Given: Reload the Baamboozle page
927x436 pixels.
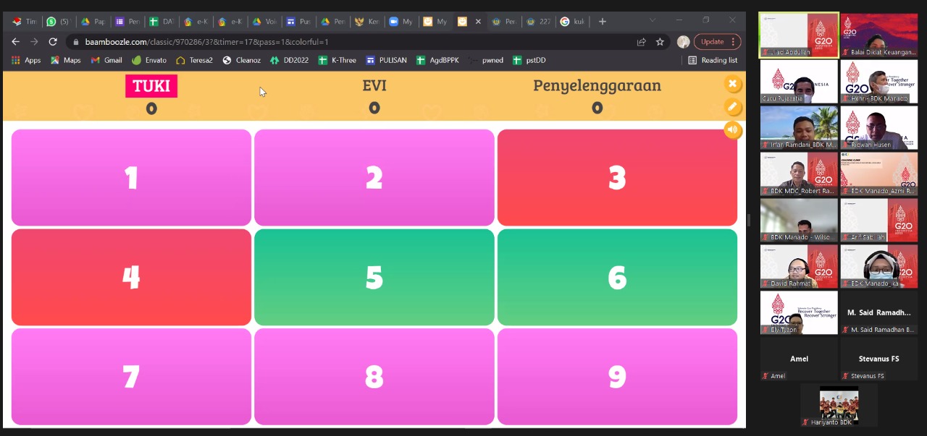Looking at the screenshot, I should (53, 42).
